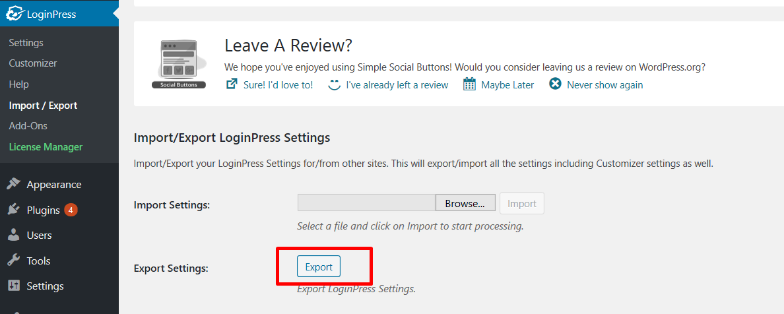784x314 pixels.
Task: Click the smiley face review icon
Action: (x=334, y=84)
